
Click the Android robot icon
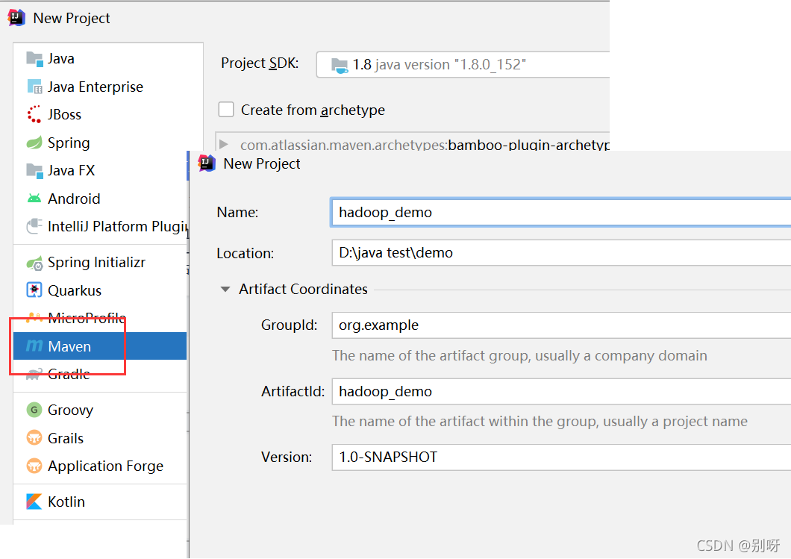click(34, 199)
